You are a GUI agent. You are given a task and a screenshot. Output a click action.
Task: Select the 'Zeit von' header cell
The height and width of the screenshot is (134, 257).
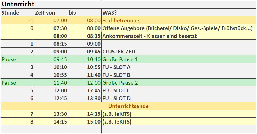coord(51,13)
